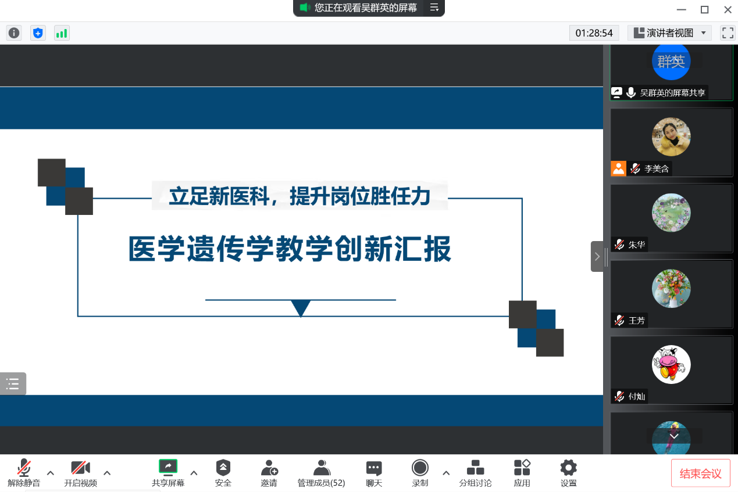Viewport: 738px width, 492px height.
Task: Open the 聊天 chat panel
Action: tap(374, 473)
